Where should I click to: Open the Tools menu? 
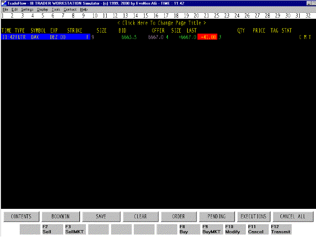pos(56,9)
